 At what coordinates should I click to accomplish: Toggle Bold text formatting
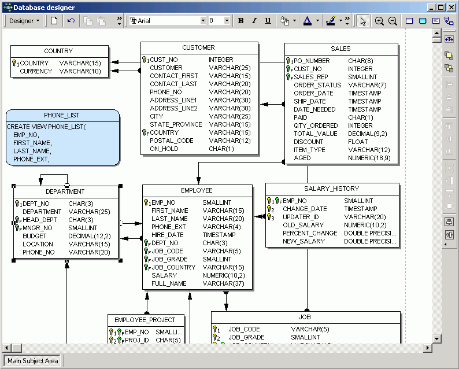click(241, 21)
